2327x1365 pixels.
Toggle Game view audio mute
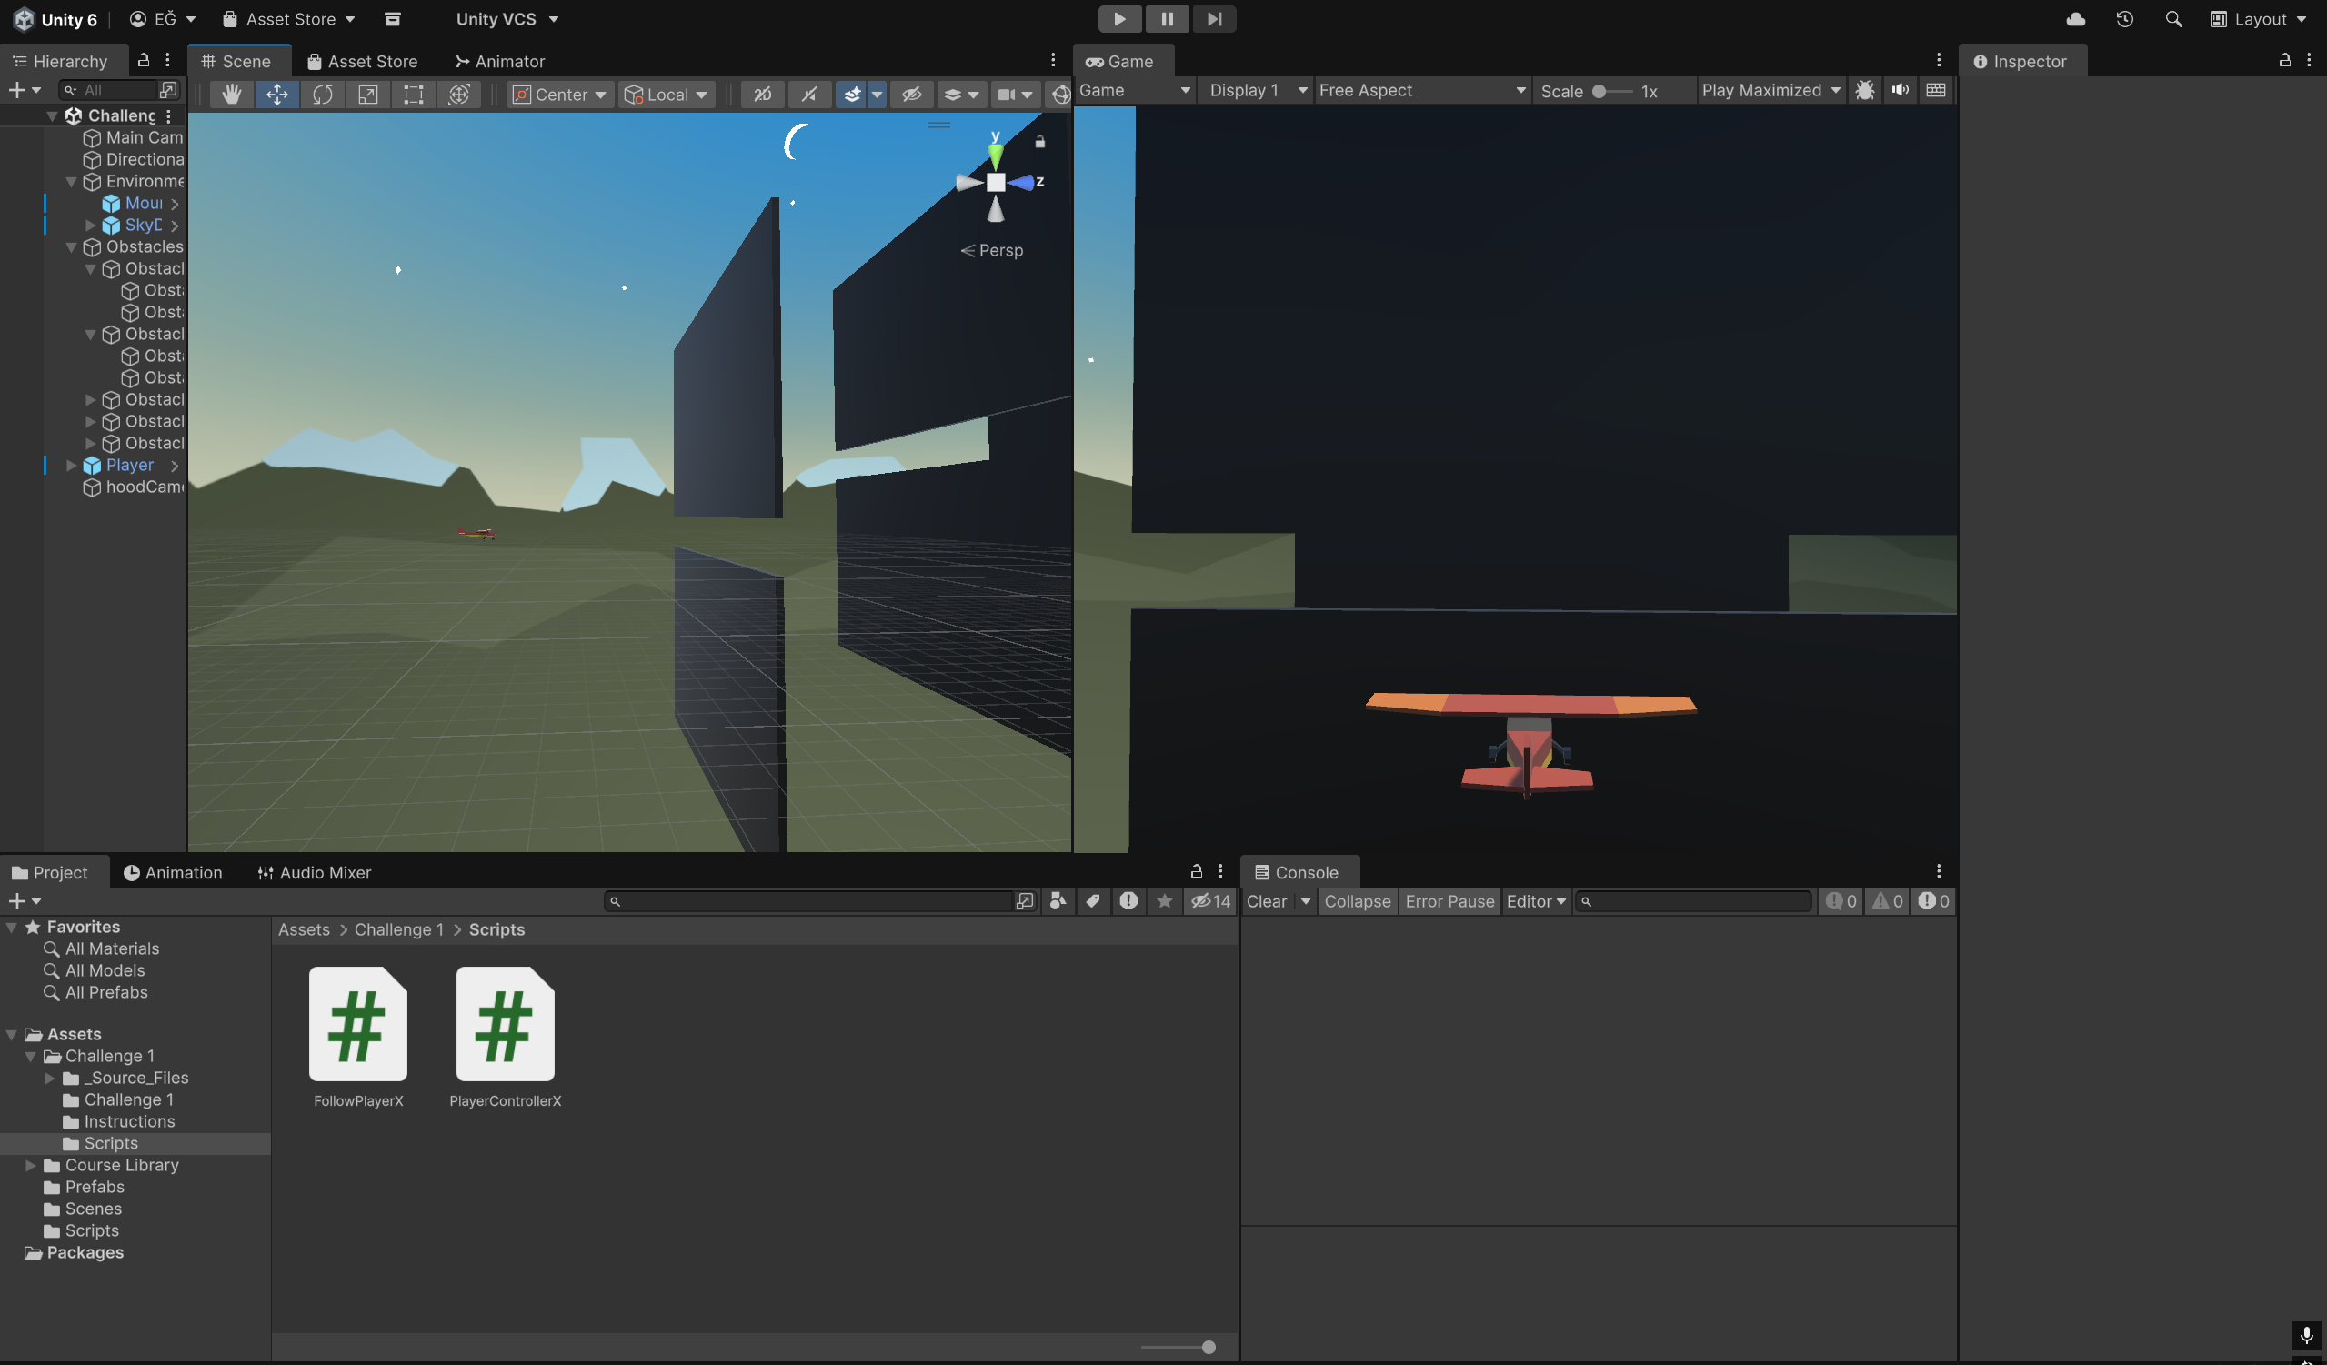pyautogui.click(x=1900, y=91)
